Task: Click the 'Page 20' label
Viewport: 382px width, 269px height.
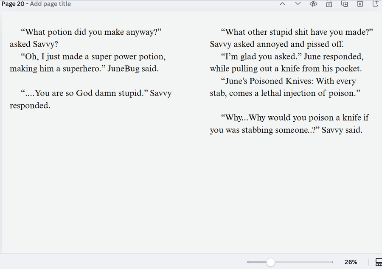Action: point(13,4)
